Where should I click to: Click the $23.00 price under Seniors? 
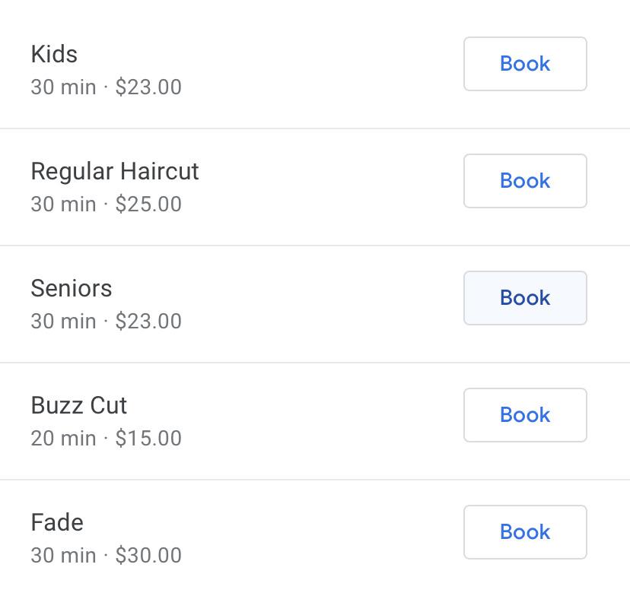click(150, 321)
